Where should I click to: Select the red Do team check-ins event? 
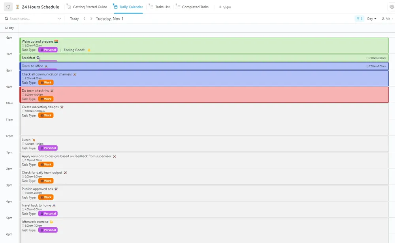(x=204, y=95)
